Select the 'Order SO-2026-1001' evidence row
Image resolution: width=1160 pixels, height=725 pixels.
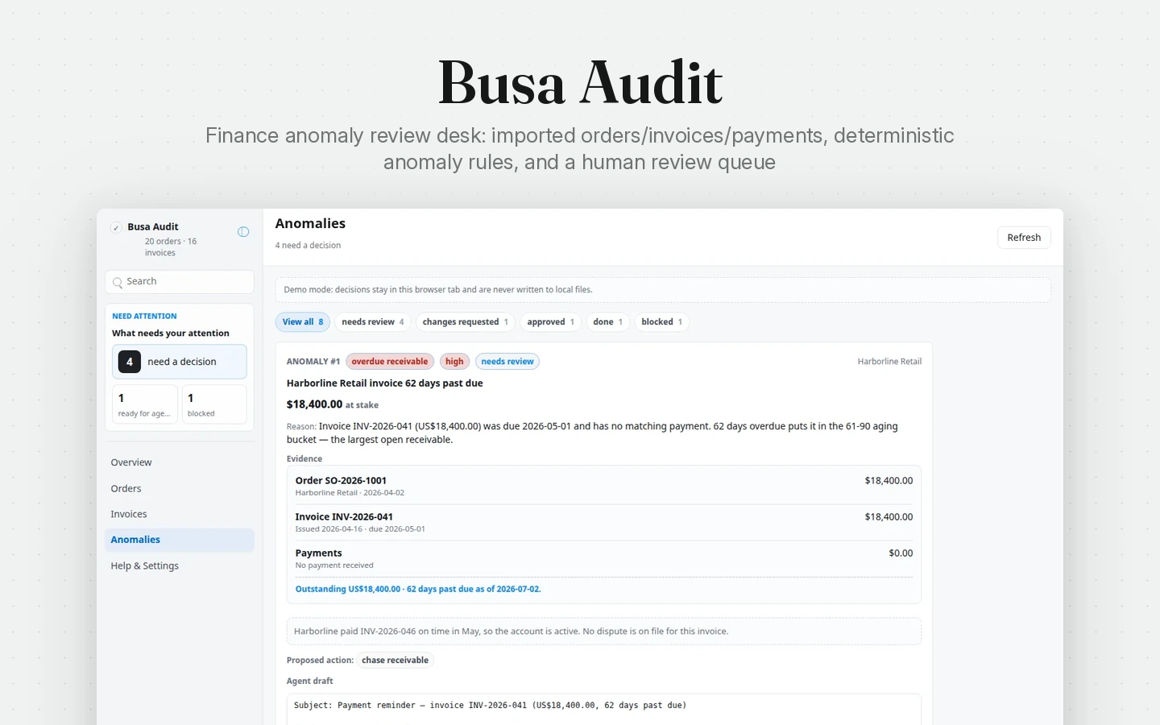point(604,486)
